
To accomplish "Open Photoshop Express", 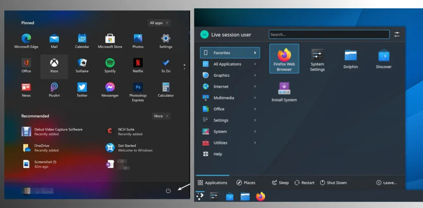I will click(138, 92).
